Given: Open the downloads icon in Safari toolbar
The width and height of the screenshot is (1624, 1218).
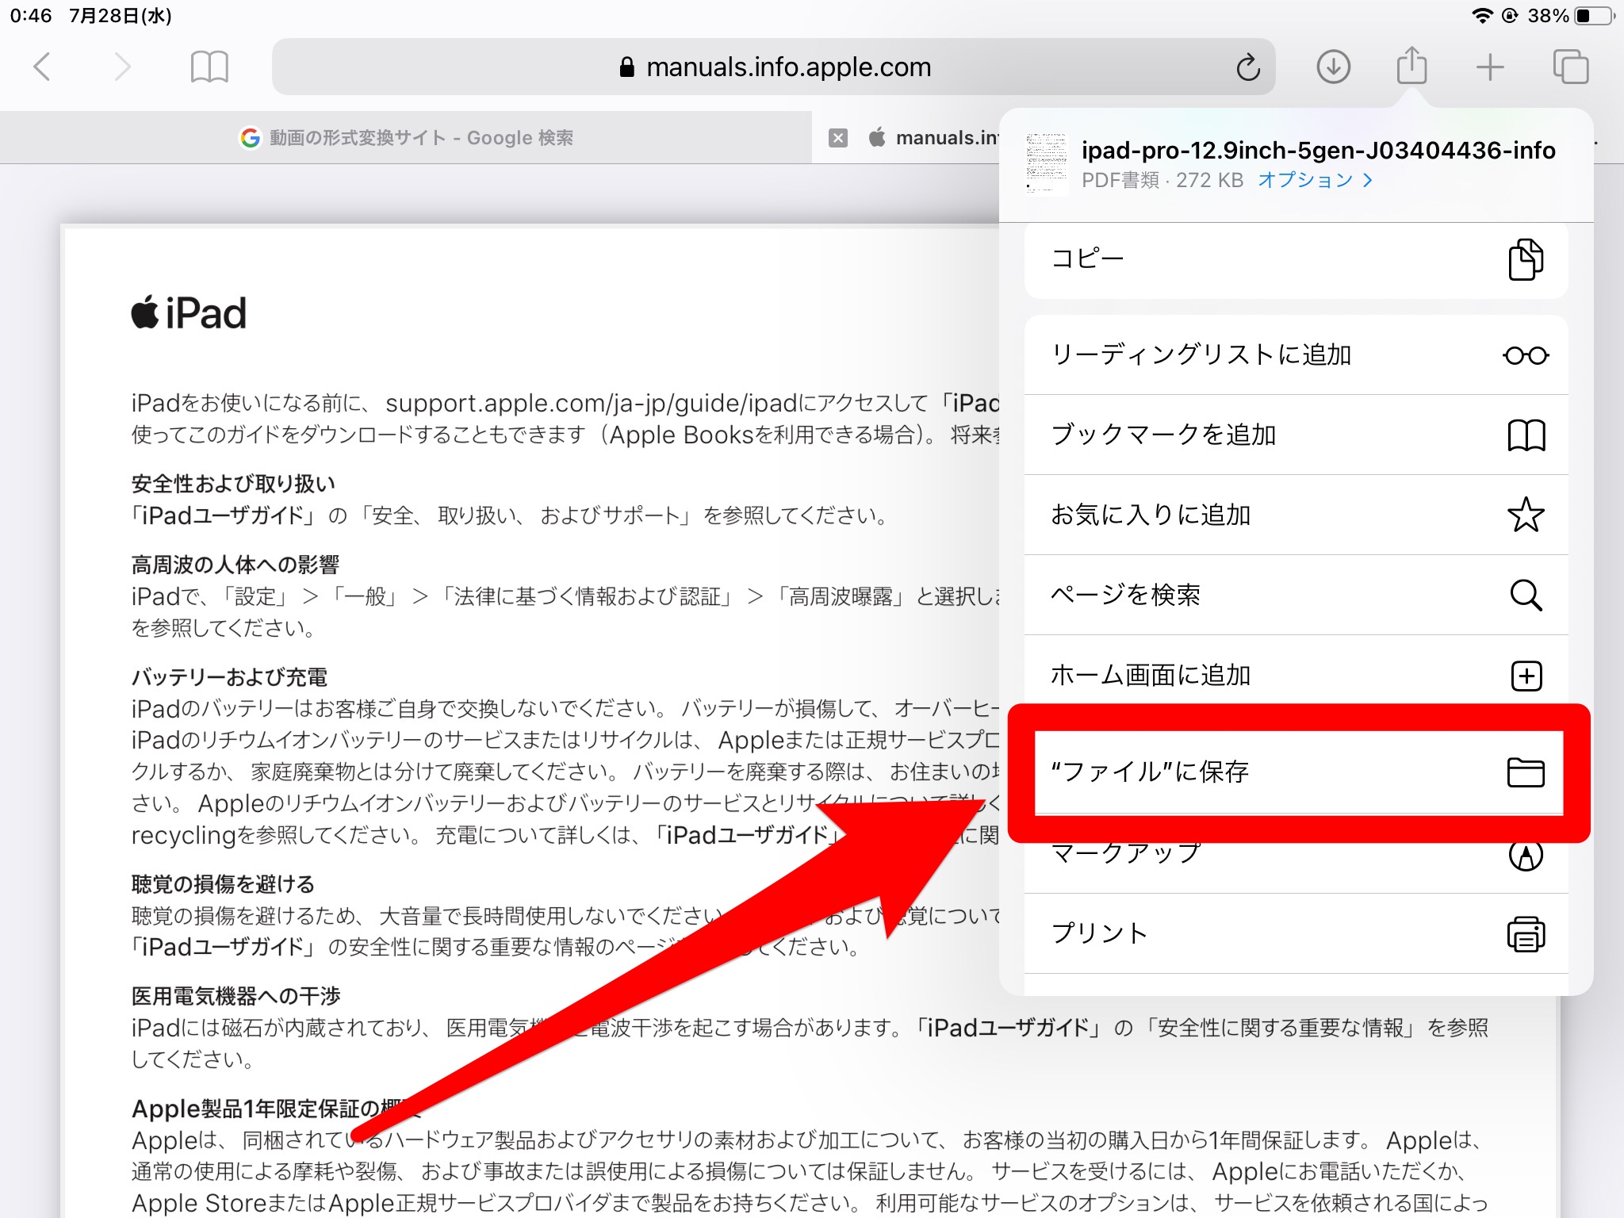Looking at the screenshot, I should 1334,67.
